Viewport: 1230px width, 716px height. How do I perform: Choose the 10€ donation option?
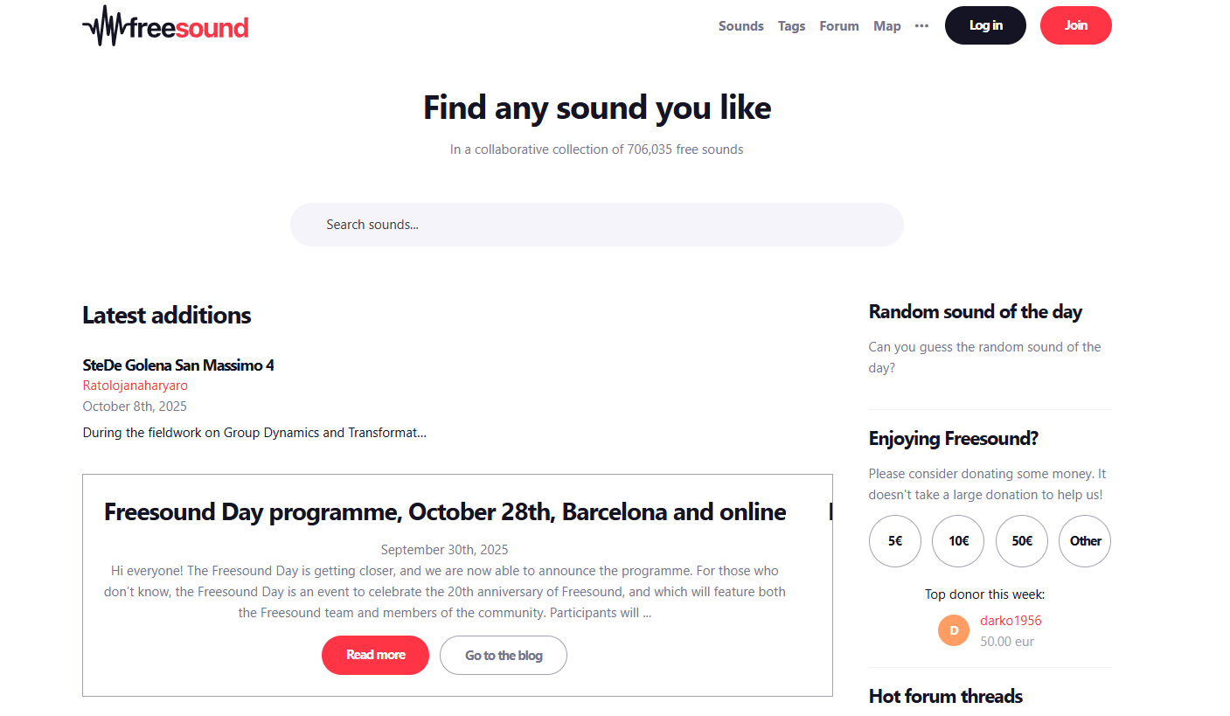[959, 541]
